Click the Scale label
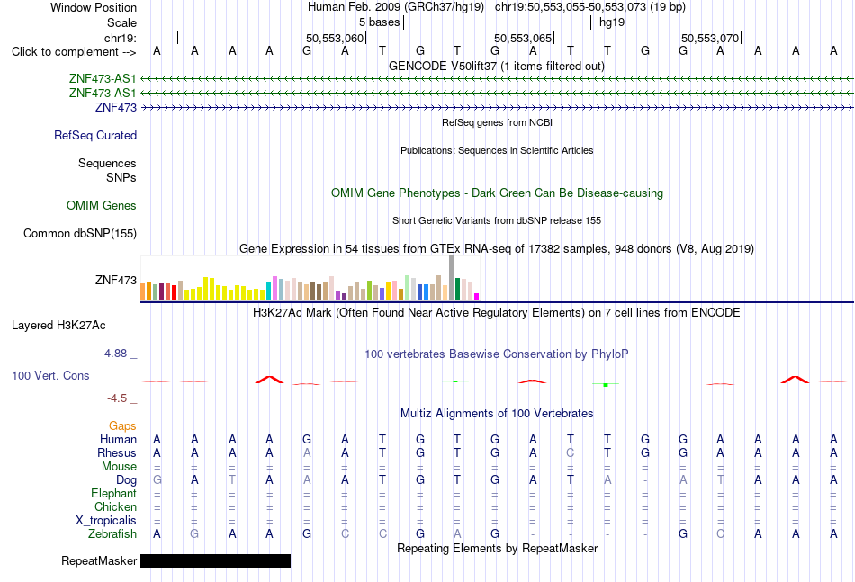This screenshot has height=582, width=855. click(x=121, y=22)
